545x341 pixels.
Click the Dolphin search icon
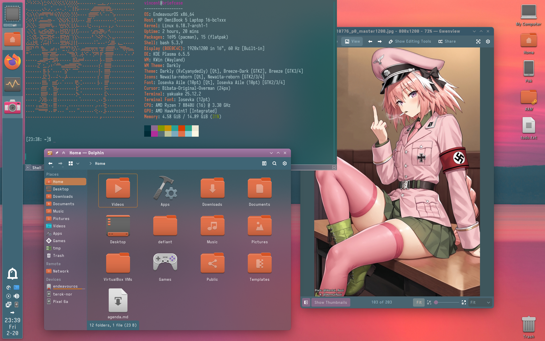click(x=274, y=163)
